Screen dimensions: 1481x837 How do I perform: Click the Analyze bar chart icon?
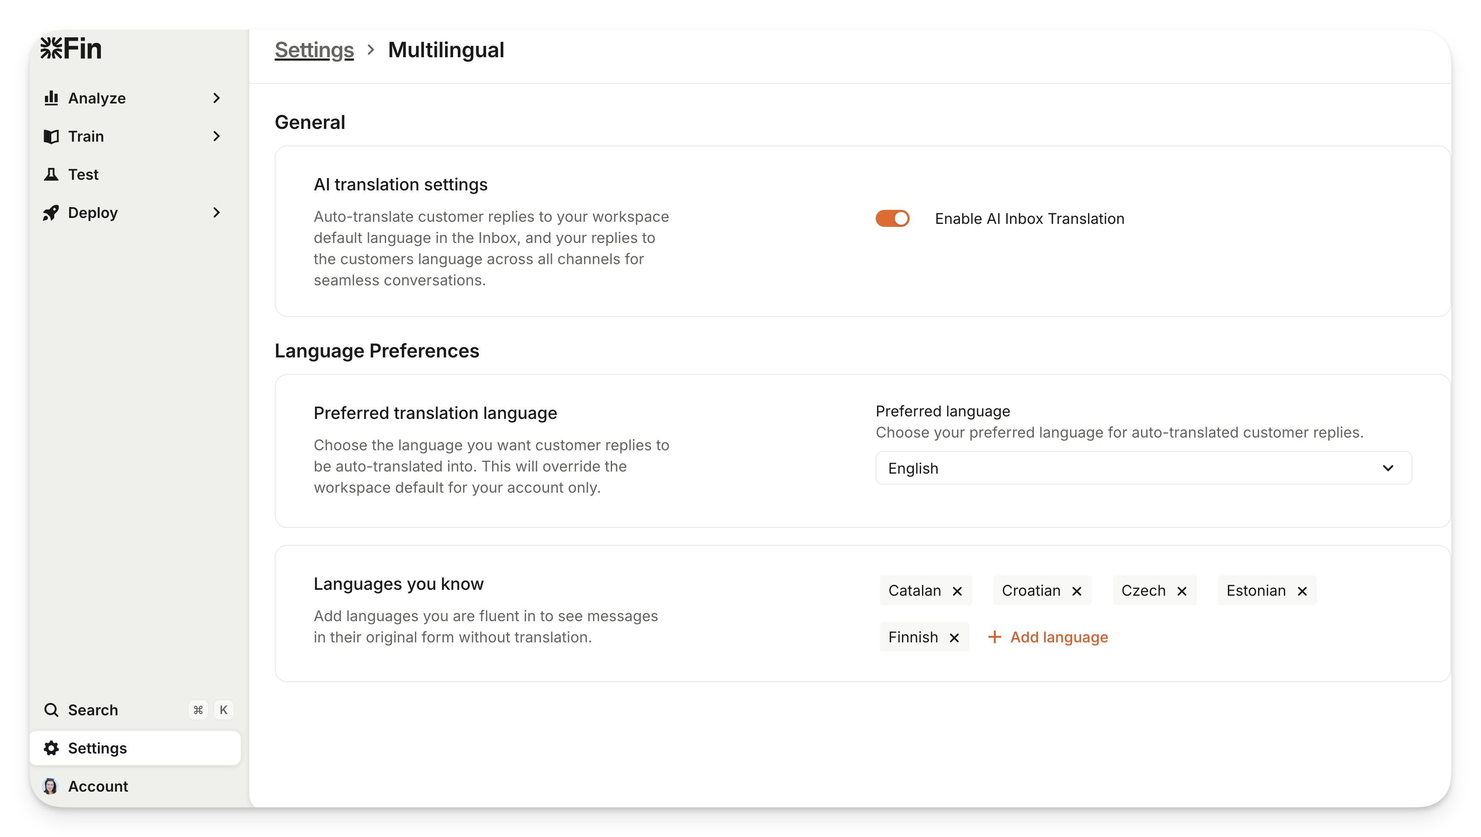point(51,98)
